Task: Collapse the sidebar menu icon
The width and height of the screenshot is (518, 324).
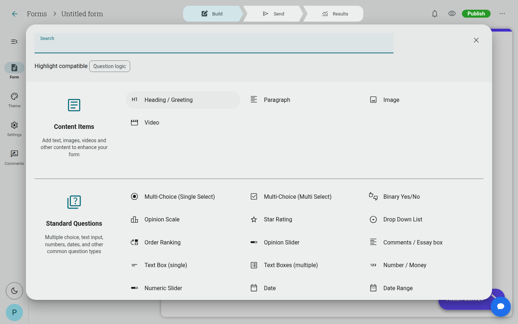Action: (14, 42)
